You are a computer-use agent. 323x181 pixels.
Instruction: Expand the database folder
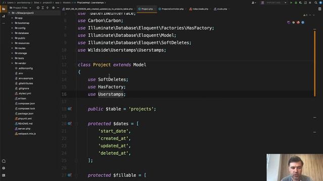tap(12, 33)
